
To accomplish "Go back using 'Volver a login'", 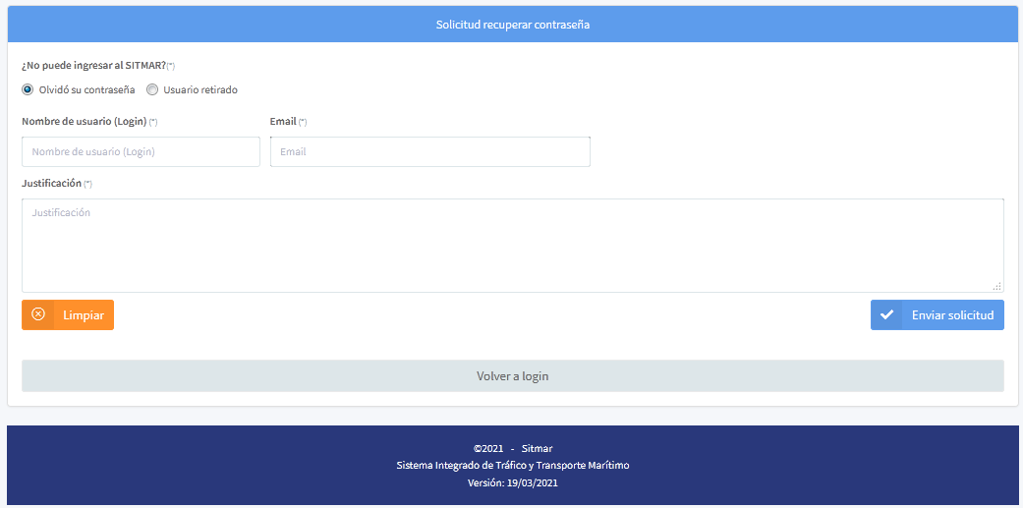I will click(x=512, y=375).
